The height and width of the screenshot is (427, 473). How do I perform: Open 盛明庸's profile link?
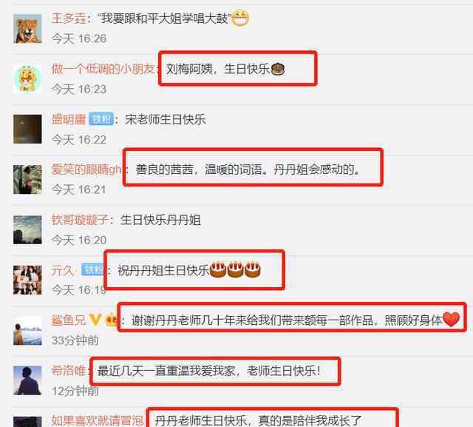(69, 119)
